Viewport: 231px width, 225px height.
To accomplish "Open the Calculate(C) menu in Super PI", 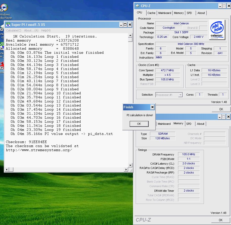I will (x=14, y=30).
